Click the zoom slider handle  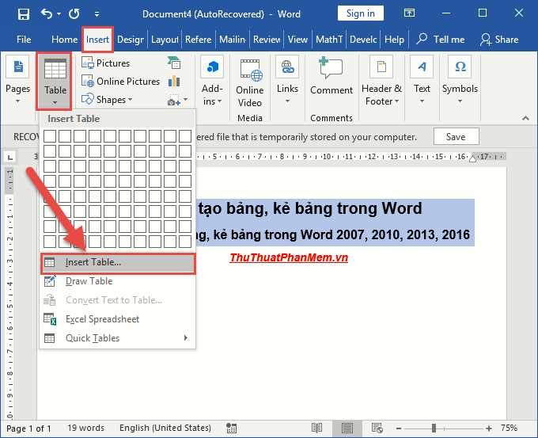coord(434,428)
